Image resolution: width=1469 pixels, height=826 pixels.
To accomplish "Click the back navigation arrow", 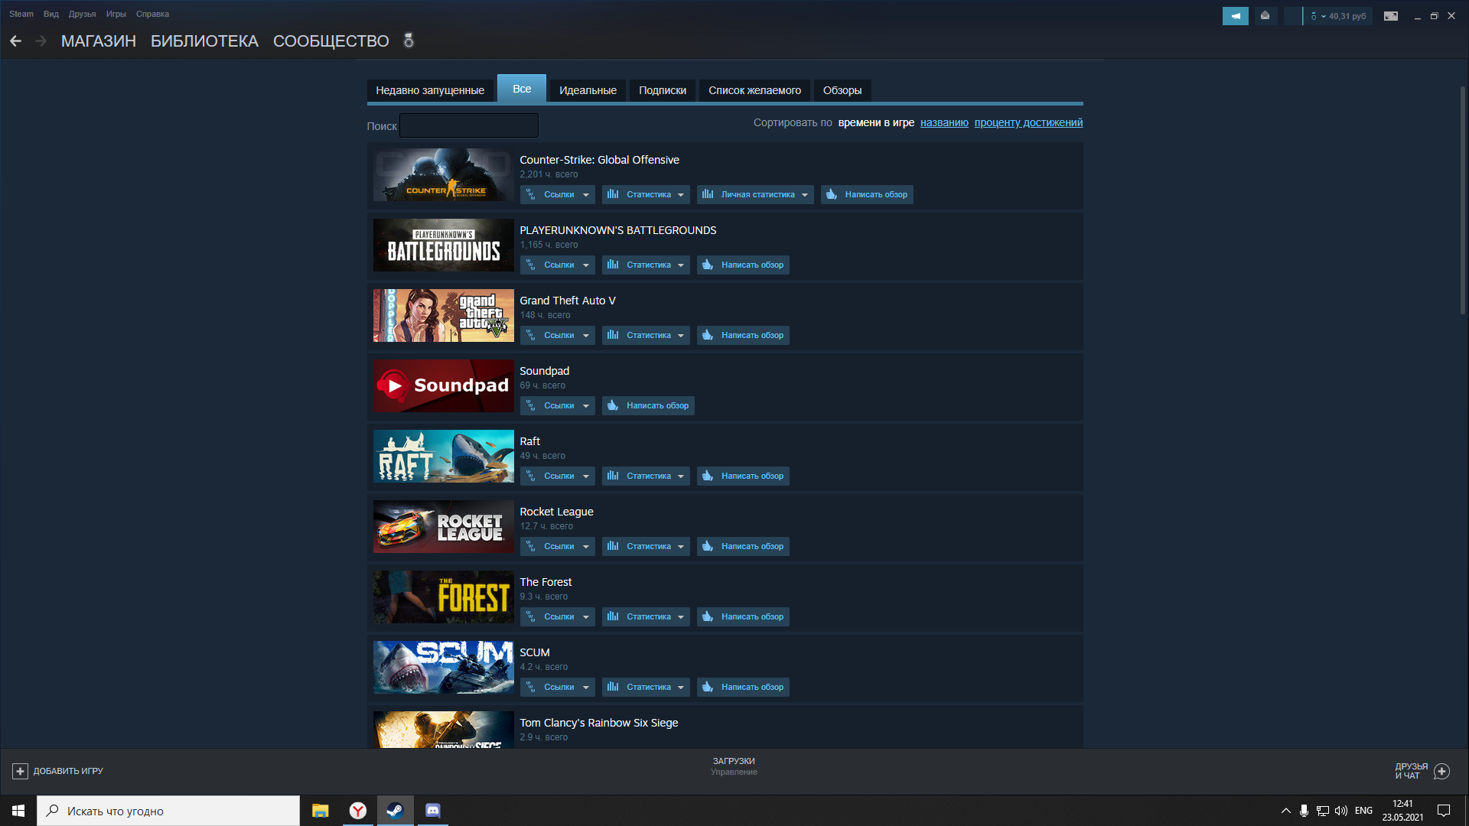I will click(x=15, y=41).
